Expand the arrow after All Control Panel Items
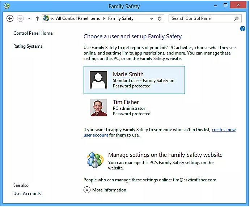 point(104,18)
